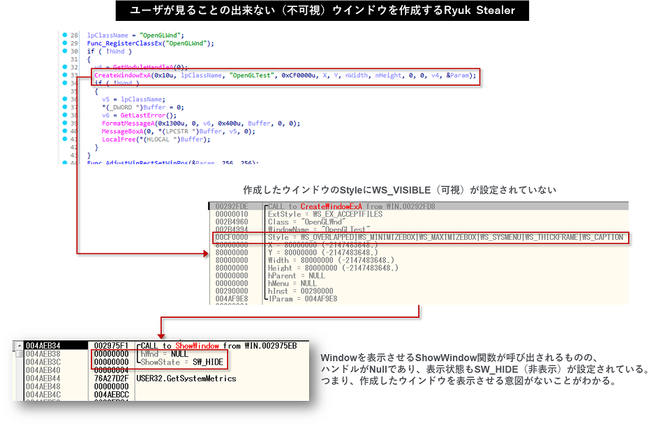
Task: Click the 00CF0000 value in the stack
Action: tap(232, 238)
